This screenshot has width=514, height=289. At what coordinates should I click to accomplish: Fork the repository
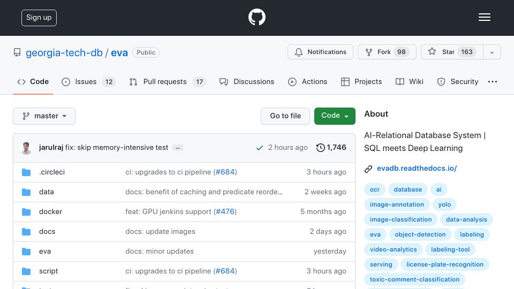click(387, 52)
